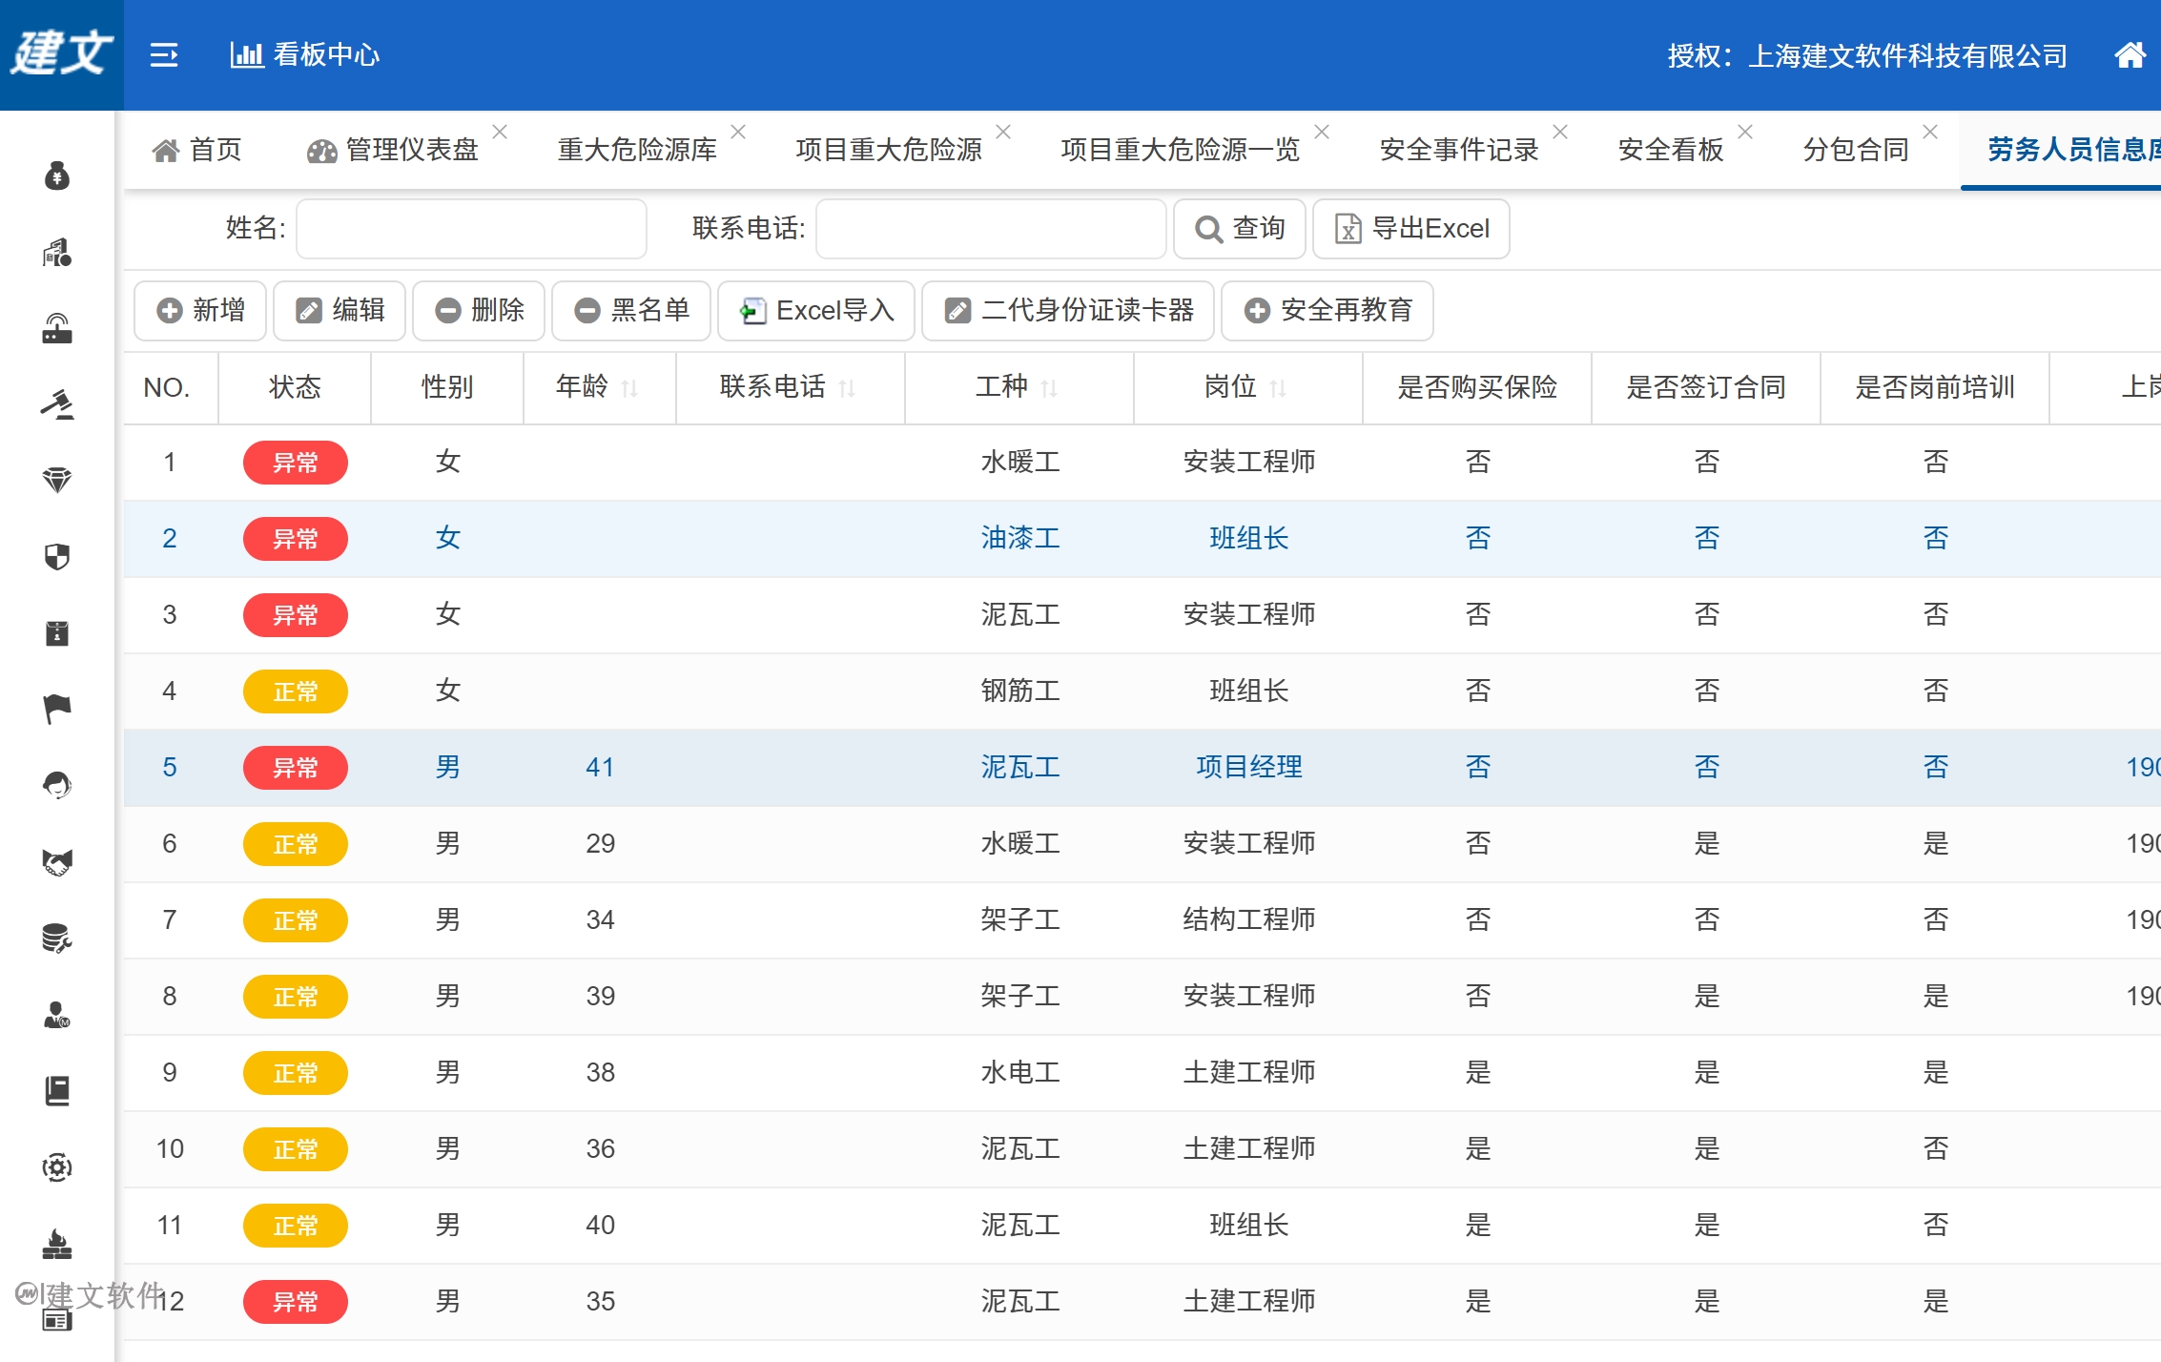2161x1362 pixels.
Task: Open the money bag sidebar icon
Action: pyautogui.click(x=57, y=175)
